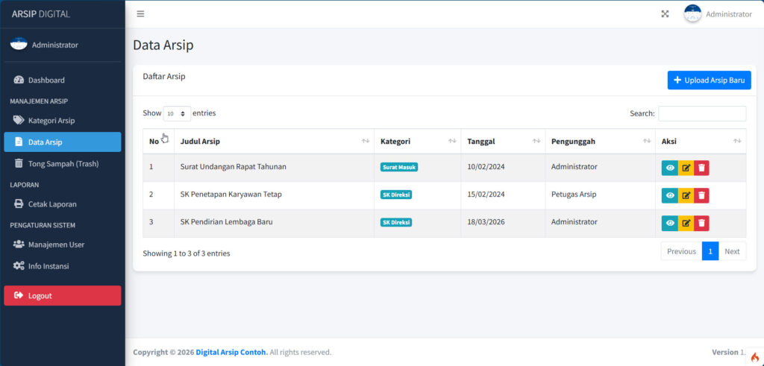Edit the SK Penetapan Karyawan Tetap archive
Image resolution: width=764 pixels, height=366 pixels.
(686, 195)
